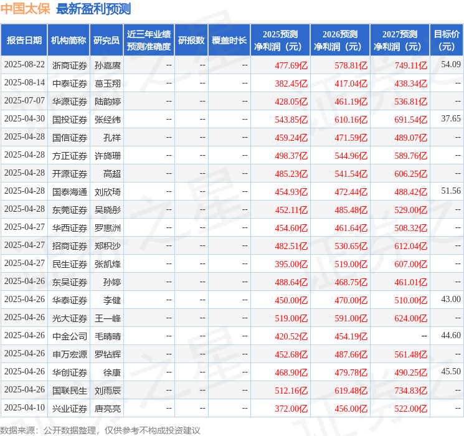The height and width of the screenshot is (436, 464).
Task: Select the 浙商证券 institution cell
Action: click(70, 65)
